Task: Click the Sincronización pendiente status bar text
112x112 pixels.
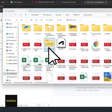Action: point(41,82)
